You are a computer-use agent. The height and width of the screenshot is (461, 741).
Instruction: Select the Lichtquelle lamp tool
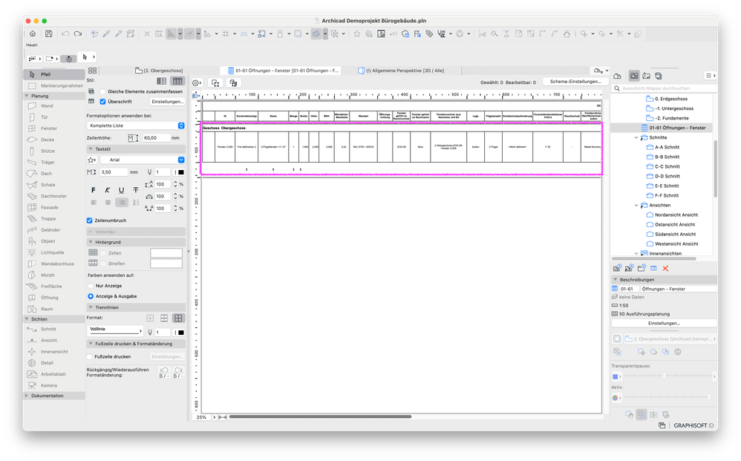click(54, 252)
